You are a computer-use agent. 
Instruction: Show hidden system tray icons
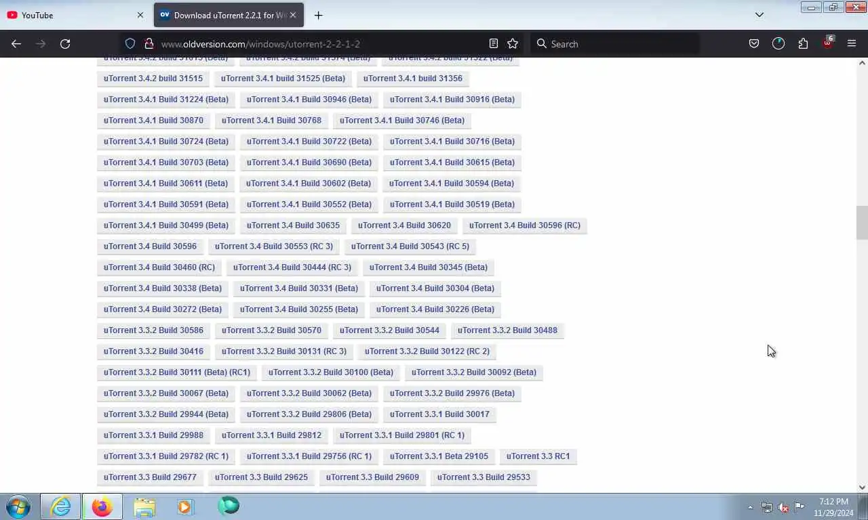coord(750,507)
